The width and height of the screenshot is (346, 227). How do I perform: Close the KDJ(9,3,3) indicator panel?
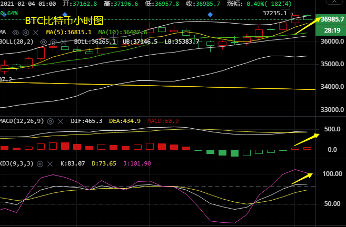51,163
